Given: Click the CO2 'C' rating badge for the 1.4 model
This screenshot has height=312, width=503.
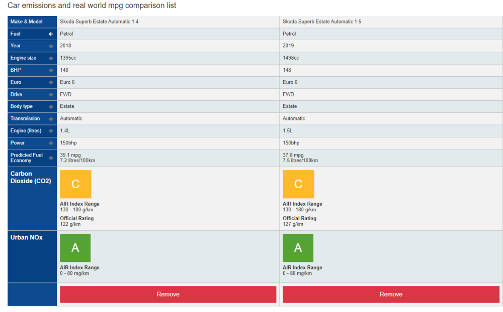Looking at the screenshot, I should (x=75, y=184).
